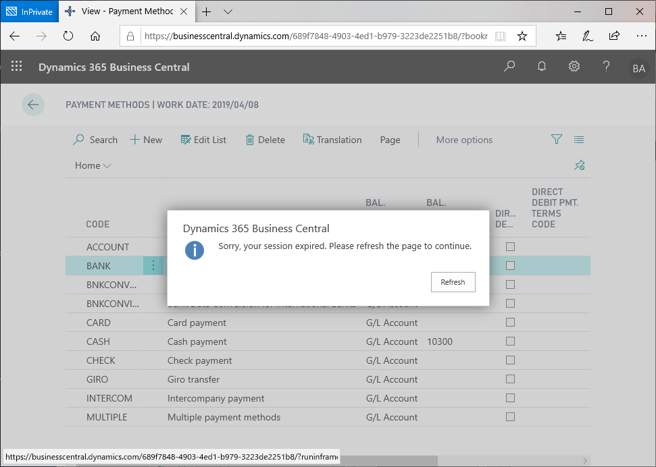Select the GIRO code cell
The height and width of the screenshot is (467, 656).
point(97,379)
